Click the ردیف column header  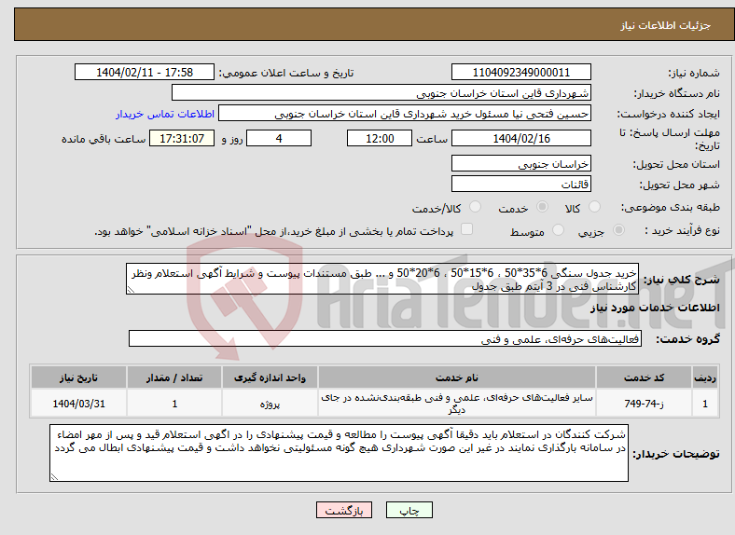705,377
